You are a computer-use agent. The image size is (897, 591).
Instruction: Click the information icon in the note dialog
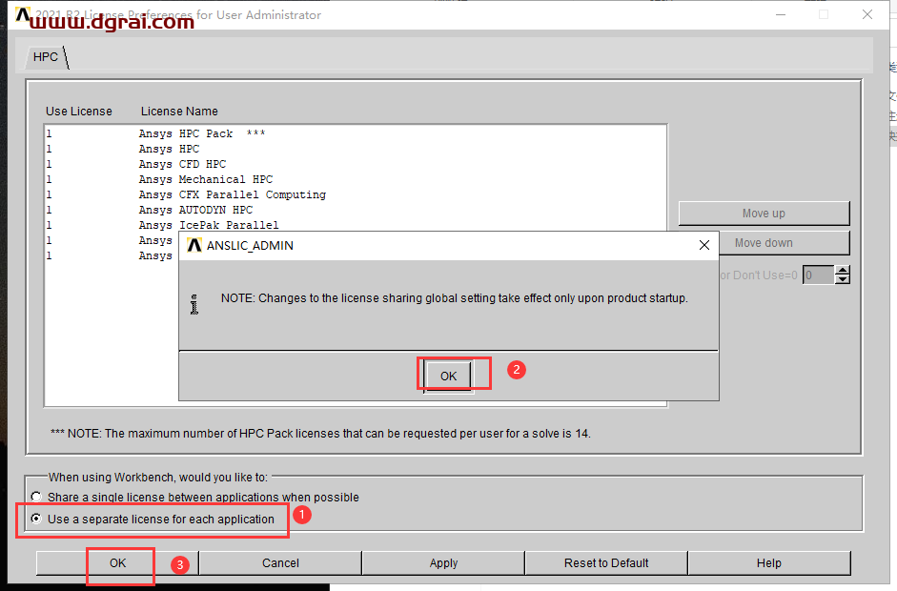pyautogui.click(x=194, y=304)
